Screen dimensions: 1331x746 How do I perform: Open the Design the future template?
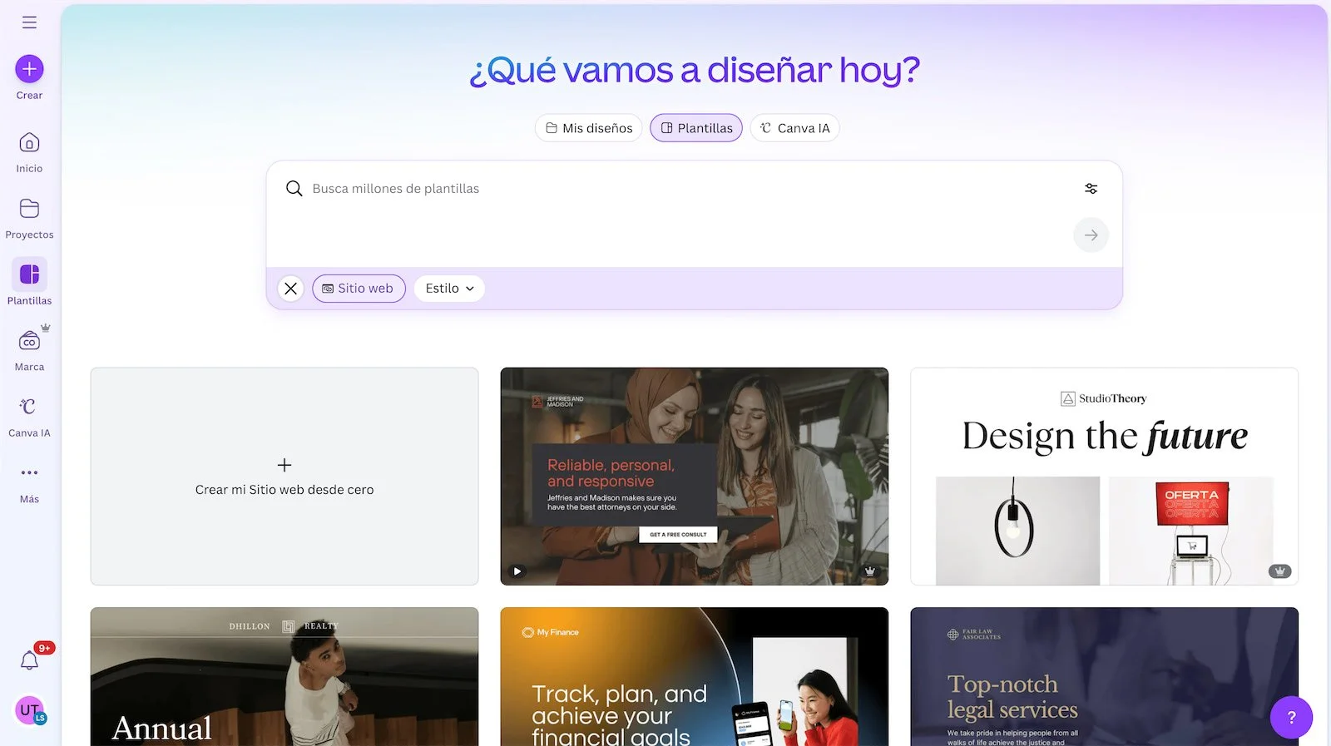(1104, 477)
